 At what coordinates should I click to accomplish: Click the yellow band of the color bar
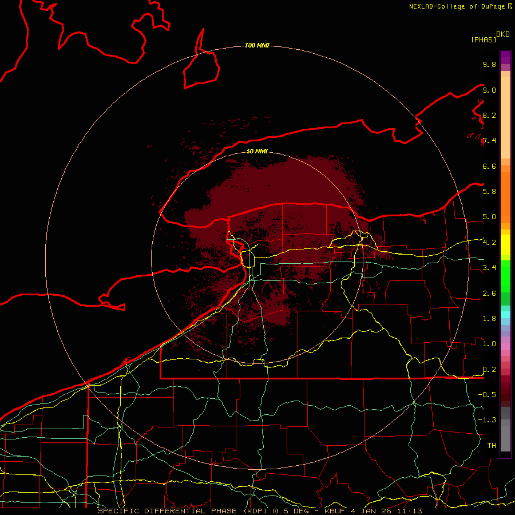[505, 245]
